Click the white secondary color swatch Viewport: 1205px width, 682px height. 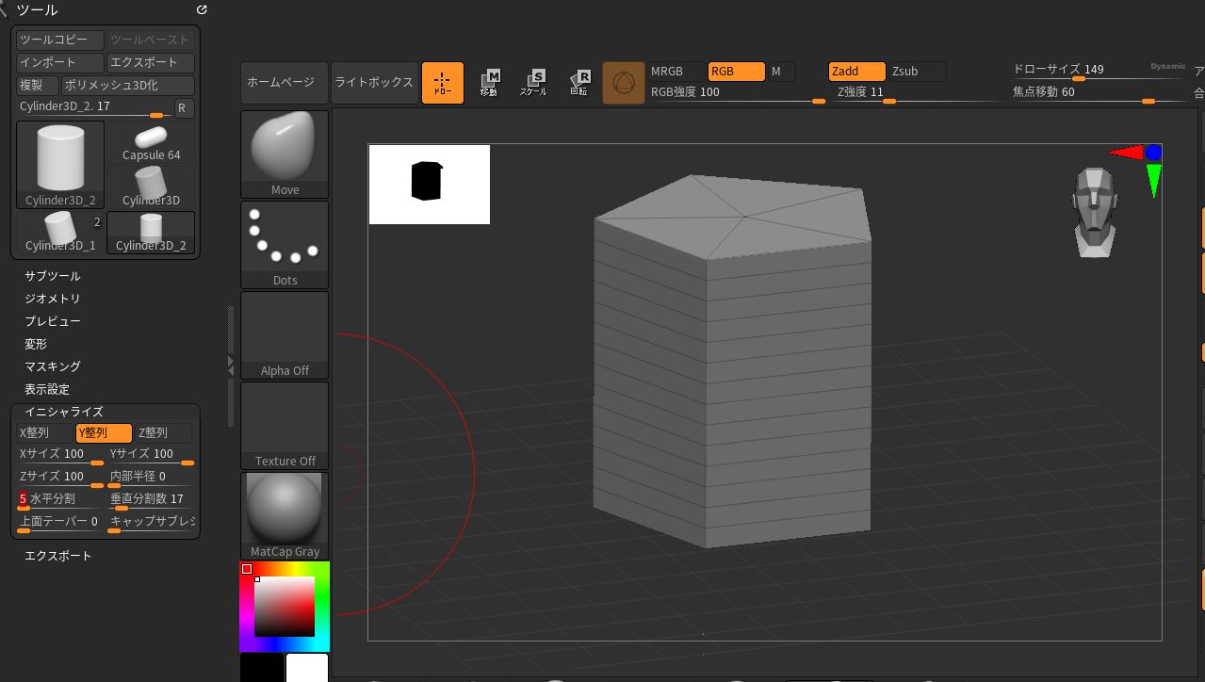point(307,667)
